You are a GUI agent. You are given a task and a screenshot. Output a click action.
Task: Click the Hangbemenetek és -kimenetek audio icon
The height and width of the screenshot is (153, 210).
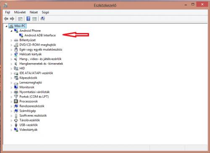[16, 64]
